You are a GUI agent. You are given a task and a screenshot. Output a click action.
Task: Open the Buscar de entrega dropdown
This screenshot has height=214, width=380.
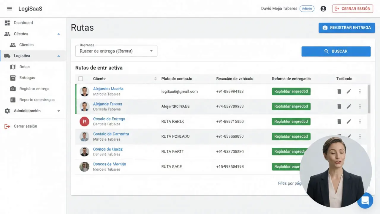[x=116, y=51]
